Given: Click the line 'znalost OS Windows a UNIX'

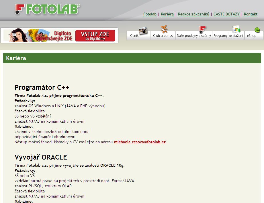Looking at the screenshot, I should pyautogui.click(x=60, y=106).
